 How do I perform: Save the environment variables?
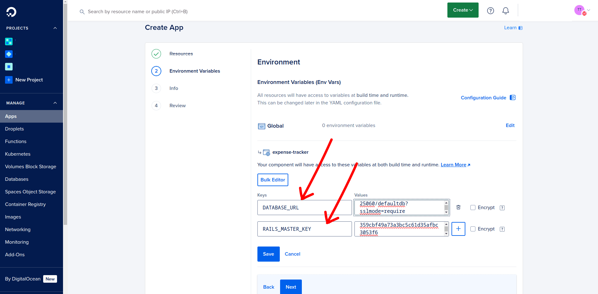[268, 254]
